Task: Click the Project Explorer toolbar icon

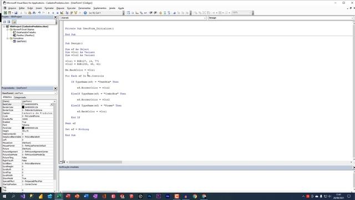Action: click(x=67, y=13)
